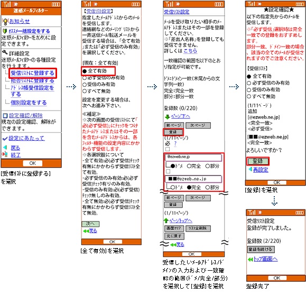Click the light bulb icon beside お知らせ
The image size is (306, 294).
coord(5,21)
